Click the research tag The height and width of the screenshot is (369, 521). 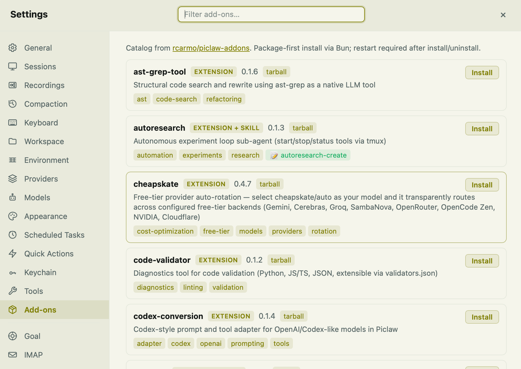246,155
